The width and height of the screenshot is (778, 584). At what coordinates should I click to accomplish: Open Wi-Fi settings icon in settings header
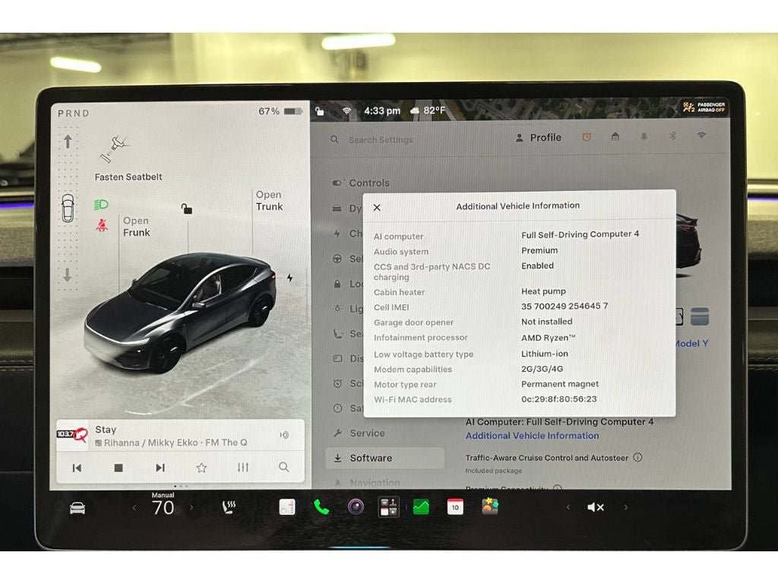(x=701, y=135)
